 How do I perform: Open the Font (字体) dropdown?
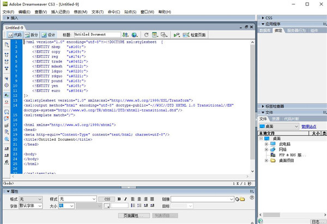point(31,206)
